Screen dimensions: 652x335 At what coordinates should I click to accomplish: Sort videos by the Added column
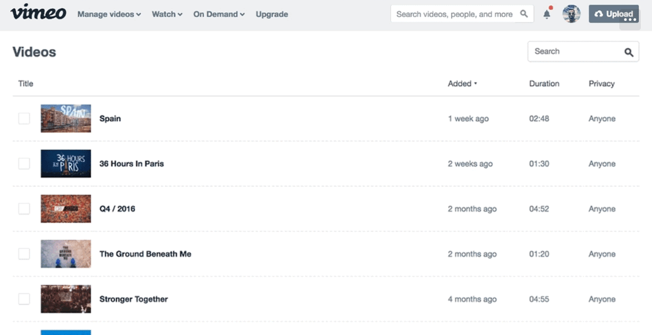(x=461, y=83)
